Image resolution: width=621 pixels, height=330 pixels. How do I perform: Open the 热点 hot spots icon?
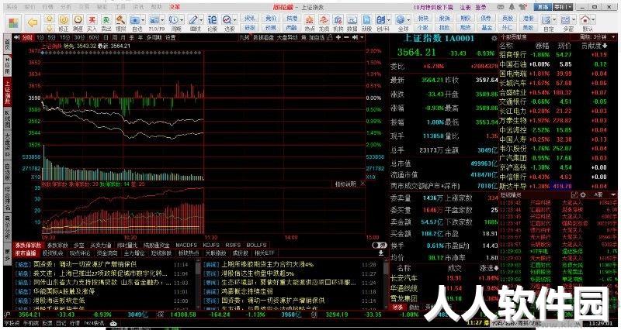click(309, 22)
